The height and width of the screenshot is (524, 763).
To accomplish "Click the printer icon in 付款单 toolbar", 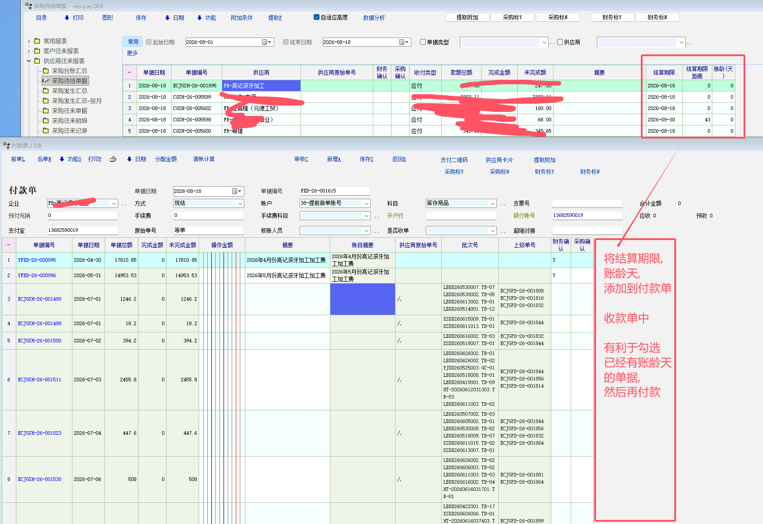I will [113, 159].
